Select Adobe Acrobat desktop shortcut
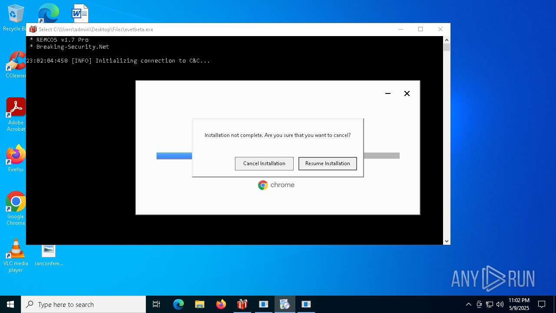Viewport: 556px width, 313px height. coord(16,115)
